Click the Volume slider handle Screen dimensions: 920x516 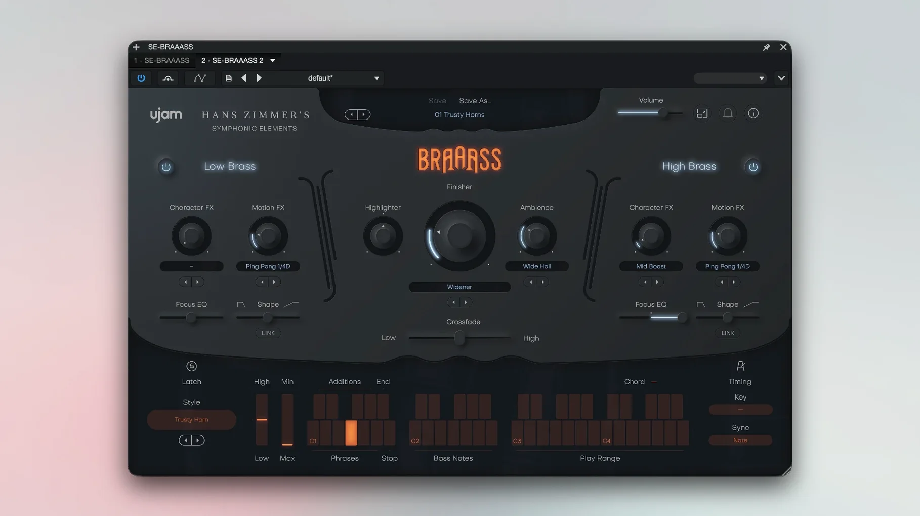tap(662, 113)
